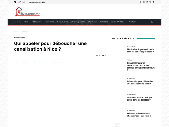Open the Twitter icon in top bar
169x127 pixels.
click(147, 2)
